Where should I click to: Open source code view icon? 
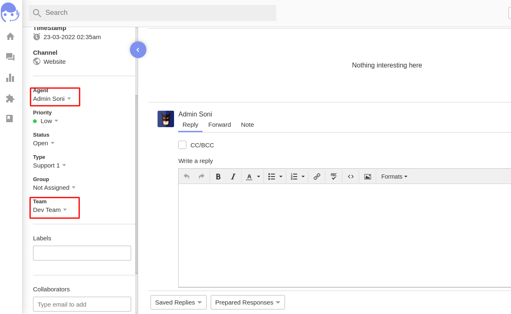[351, 177]
